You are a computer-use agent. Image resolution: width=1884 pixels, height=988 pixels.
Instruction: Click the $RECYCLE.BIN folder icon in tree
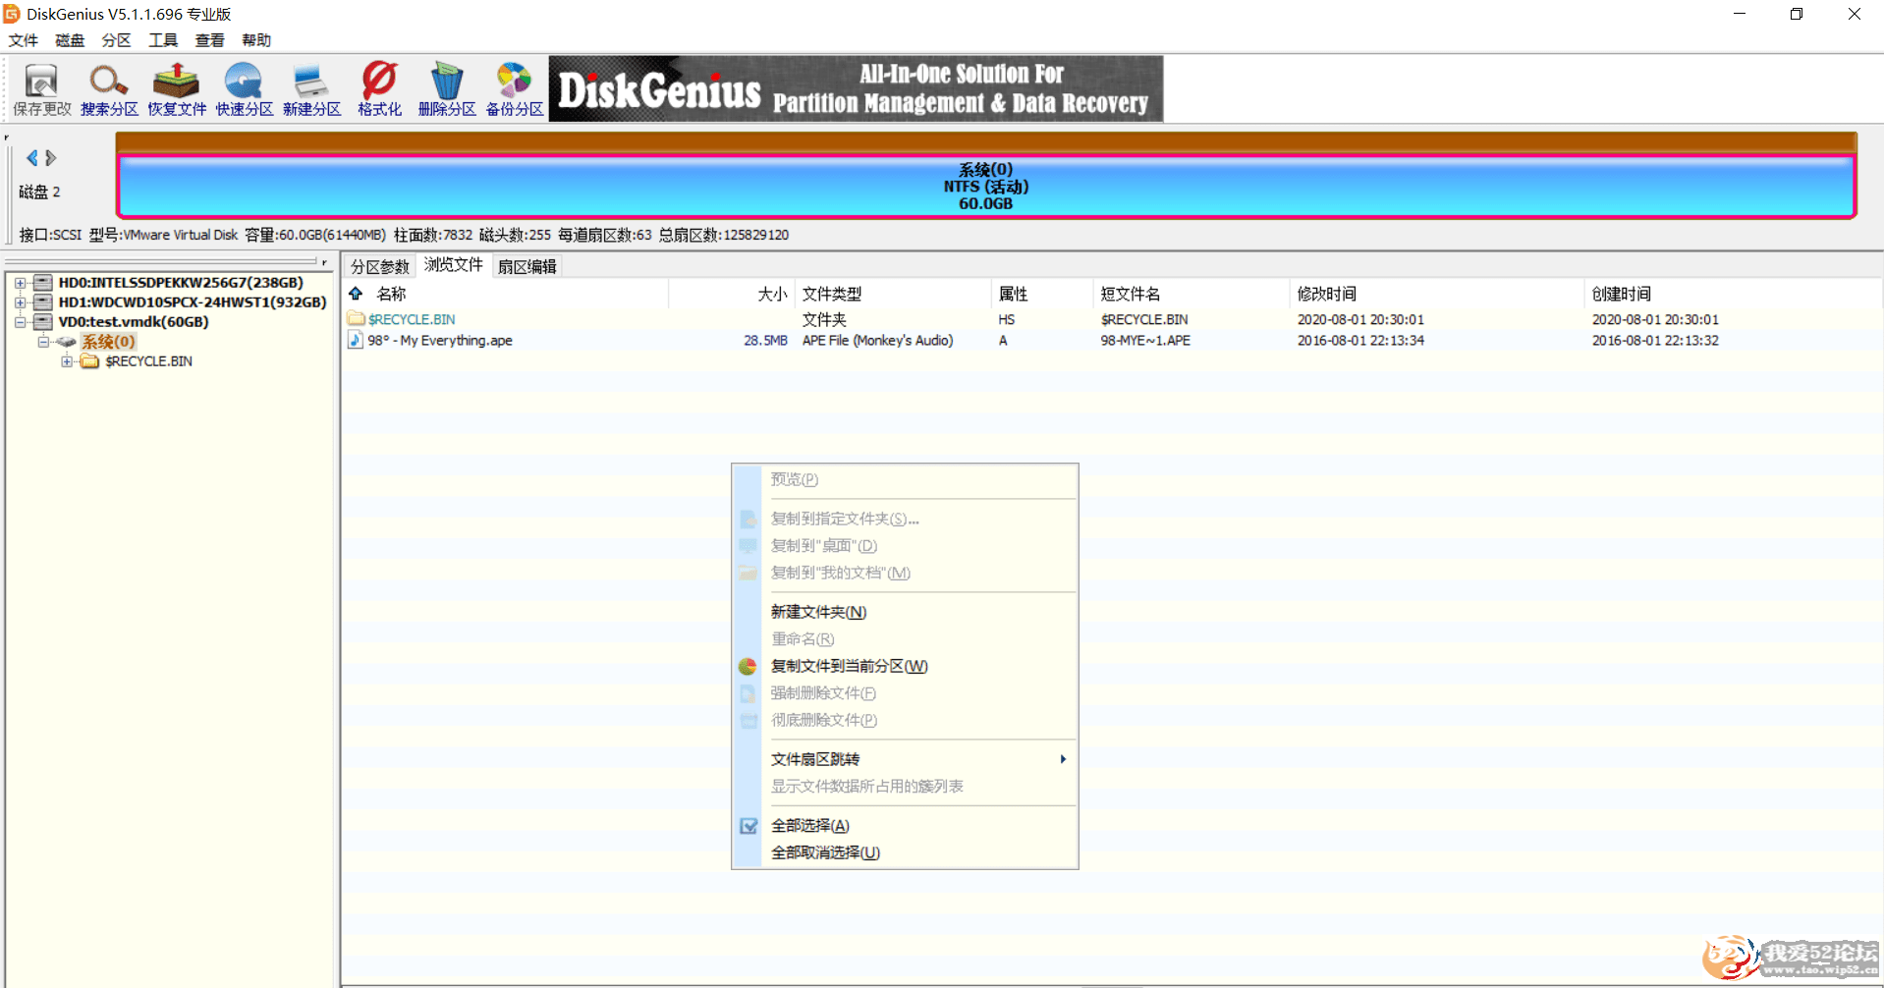[89, 361]
